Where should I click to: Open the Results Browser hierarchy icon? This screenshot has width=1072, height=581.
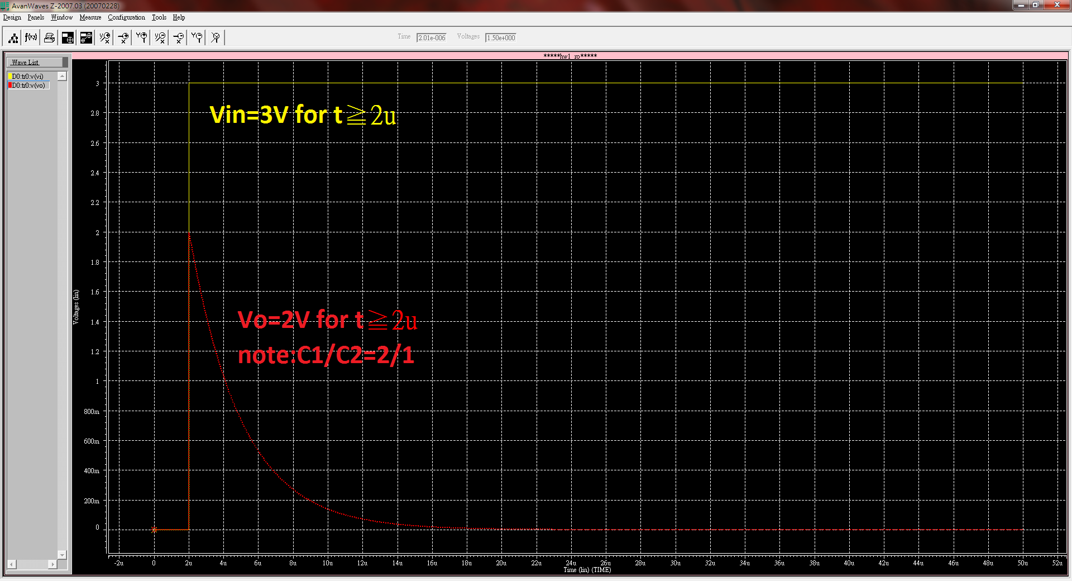13,38
